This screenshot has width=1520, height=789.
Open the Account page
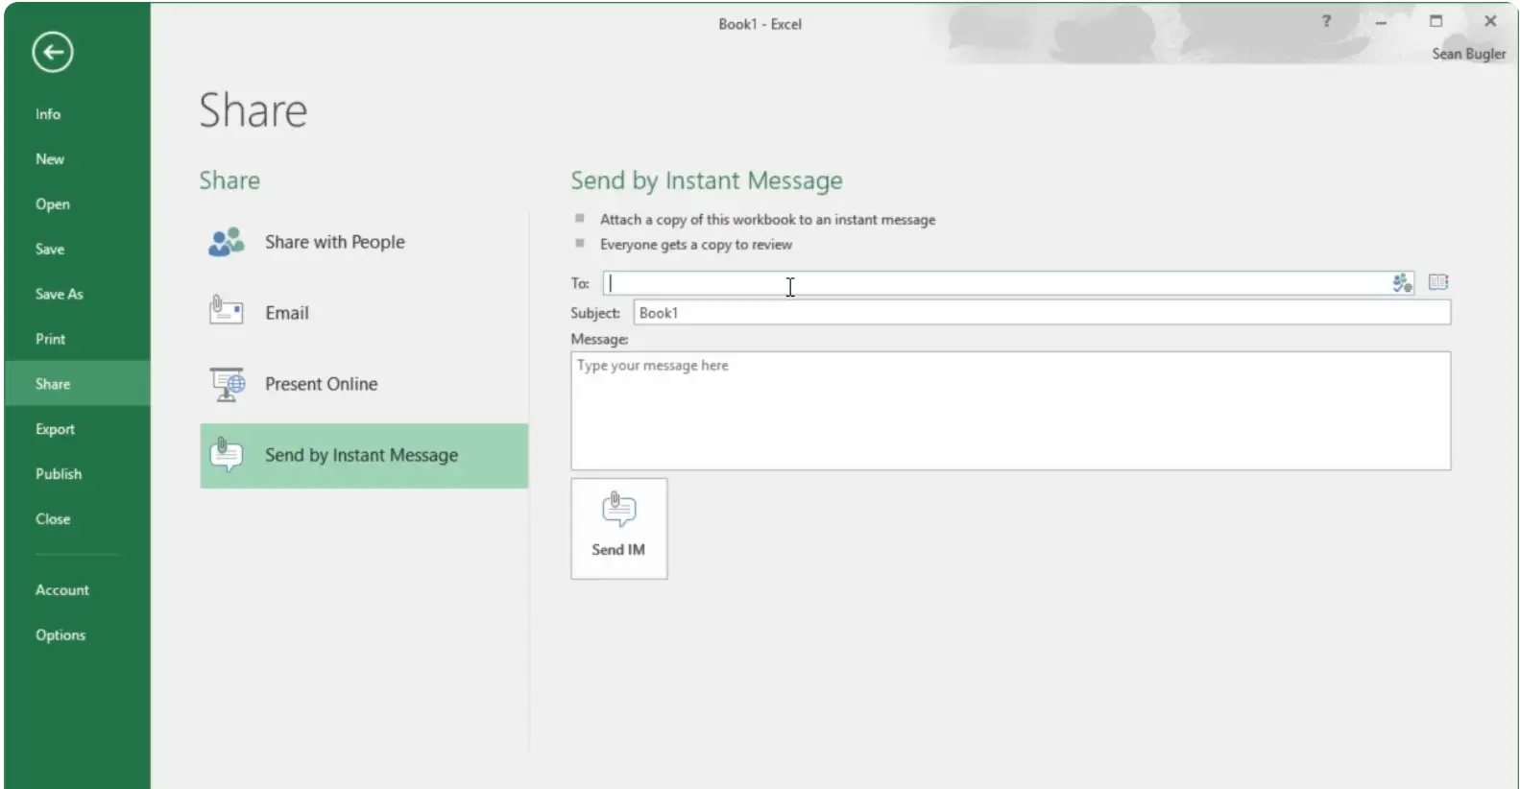[62, 590]
